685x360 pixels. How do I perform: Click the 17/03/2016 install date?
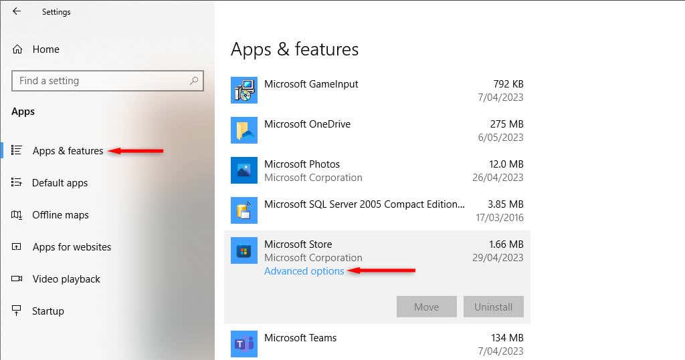[499, 218]
